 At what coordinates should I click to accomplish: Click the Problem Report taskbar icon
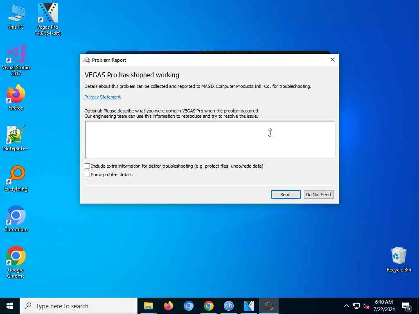268,306
